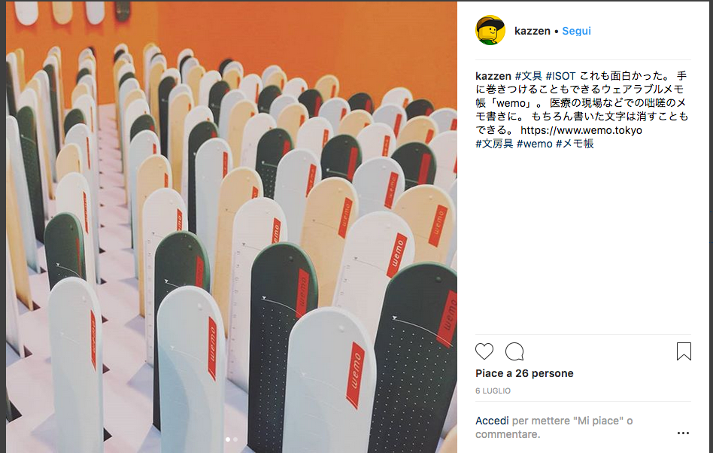Open the #文房具 hashtag

pyautogui.click(x=494, y=144)
